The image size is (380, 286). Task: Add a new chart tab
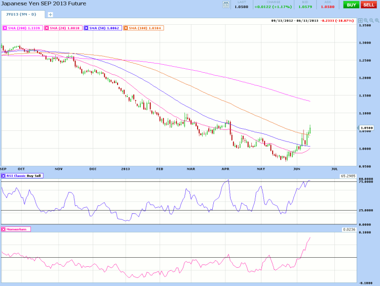[x=50, y=15]
